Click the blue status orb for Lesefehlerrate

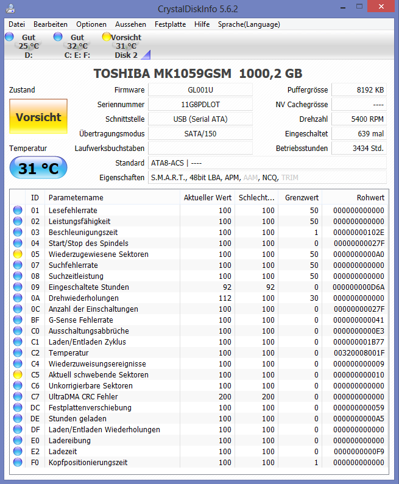[18, 210]
